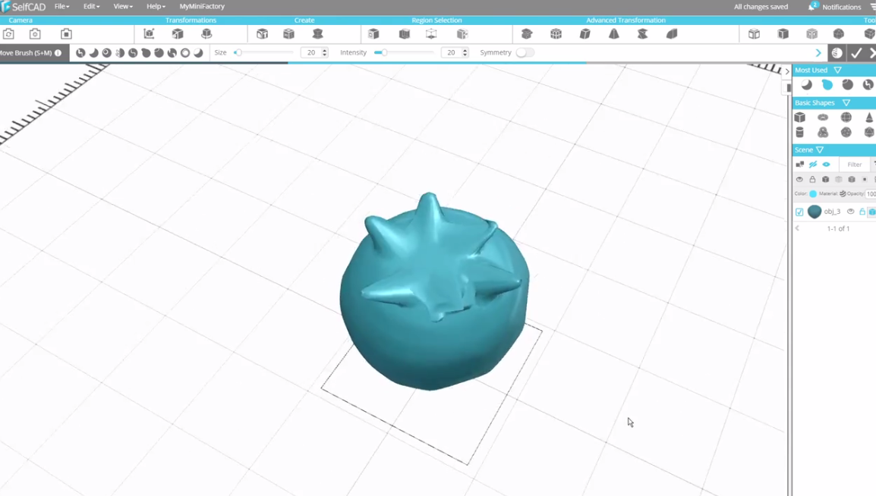Click the grid cube Advanced Transformation icon

pyautogui.click(x=556, y=34)
